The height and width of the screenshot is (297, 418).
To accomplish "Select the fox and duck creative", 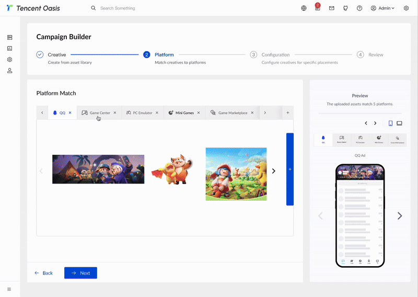I will (x=172, y=170).
